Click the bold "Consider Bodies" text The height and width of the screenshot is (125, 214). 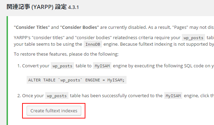click(80, 27)
